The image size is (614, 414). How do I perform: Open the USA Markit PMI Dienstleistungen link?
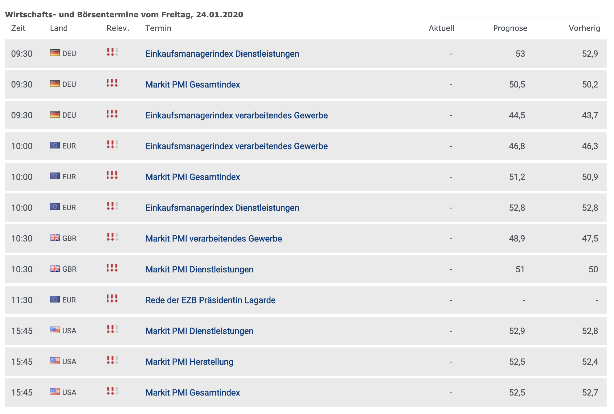(x=199, y=331)
